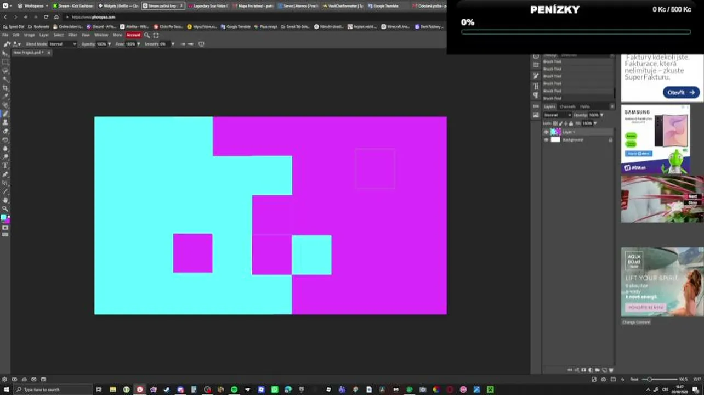
Task: Toggle Photopea fullscreen mode icon
Action: point(156,35)
